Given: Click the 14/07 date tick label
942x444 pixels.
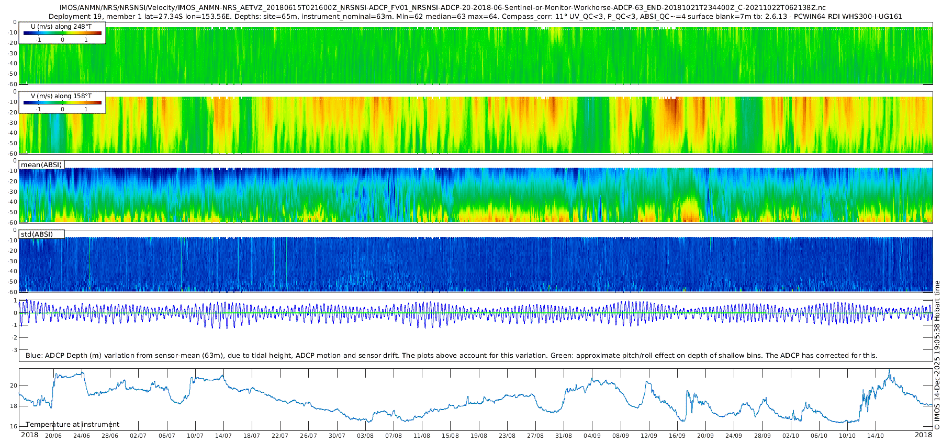Looking at the screenshot, I should click(x=223, y=436).
